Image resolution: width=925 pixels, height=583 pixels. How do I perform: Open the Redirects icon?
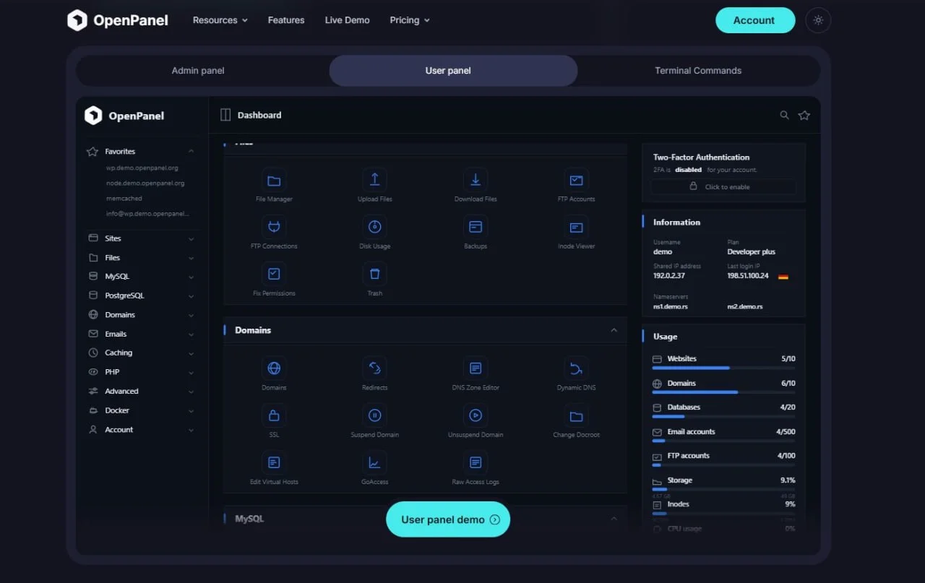374,368
